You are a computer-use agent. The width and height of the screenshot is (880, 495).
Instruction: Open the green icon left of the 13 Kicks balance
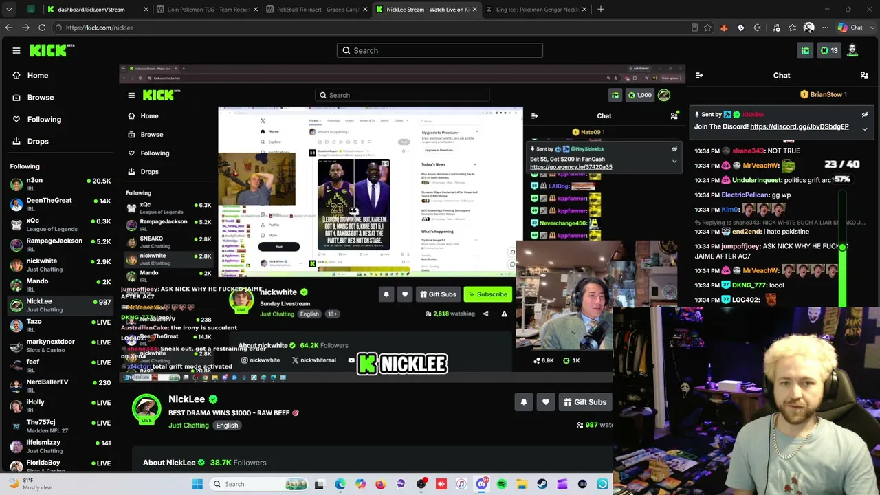(805, 50)
